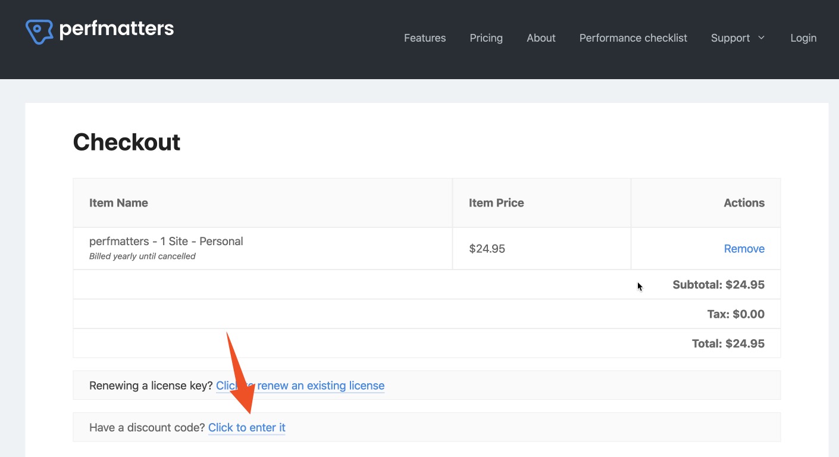Click the Login link
Screen dimensions: 839x457
tap(803, 38)
